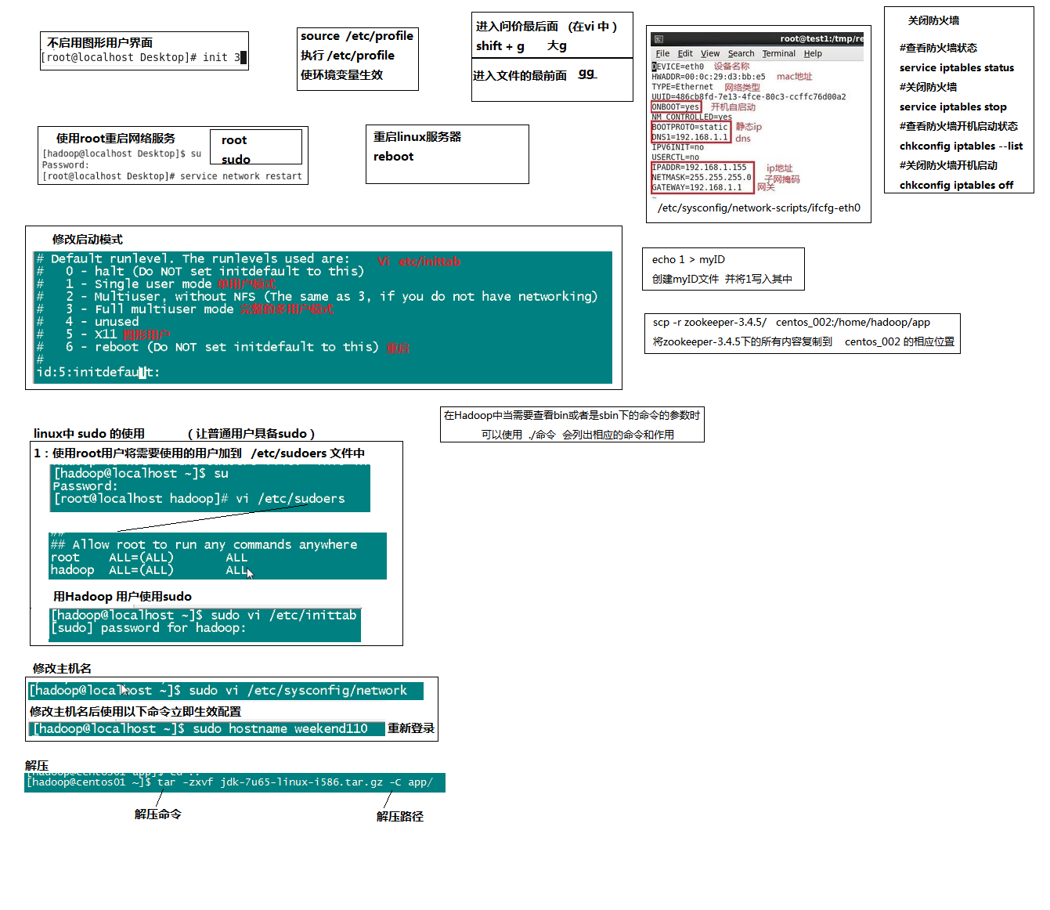The height and width of the screenshot is (910, 1050).
Task: Click the '重新登录' label
Action: [x=411, y=728]
